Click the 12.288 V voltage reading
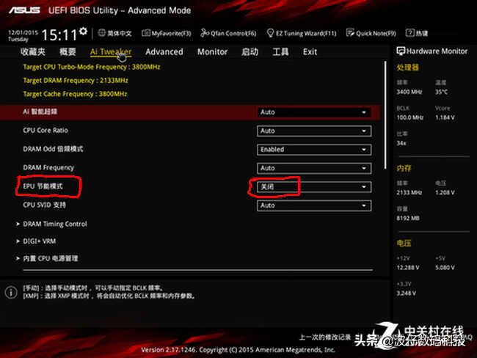This screenshot has width=477, height=358. click(x=408, y=267)
